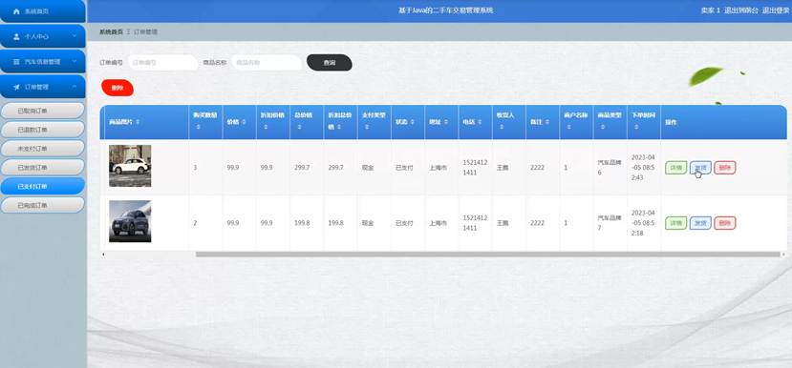Click the 系统首页 breadcrumb link
This screenshot has width=792, height=368.
click(x=111, y=31)
